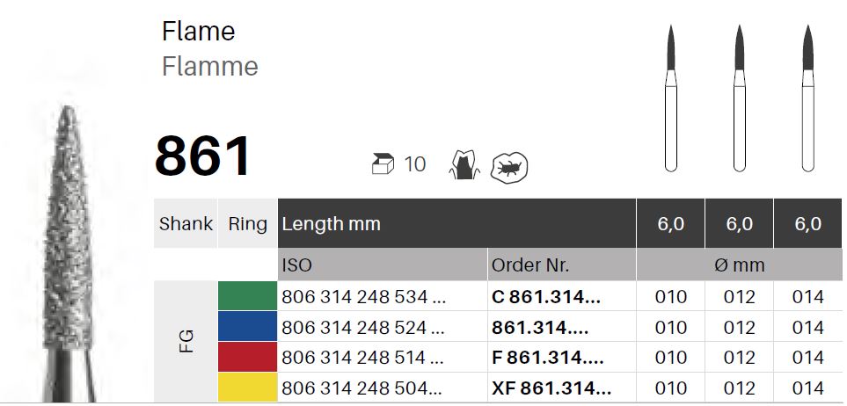Click the yellow ring color swatch
The width and height of the screenshot is (847, 406).
[x=247, y=387]
